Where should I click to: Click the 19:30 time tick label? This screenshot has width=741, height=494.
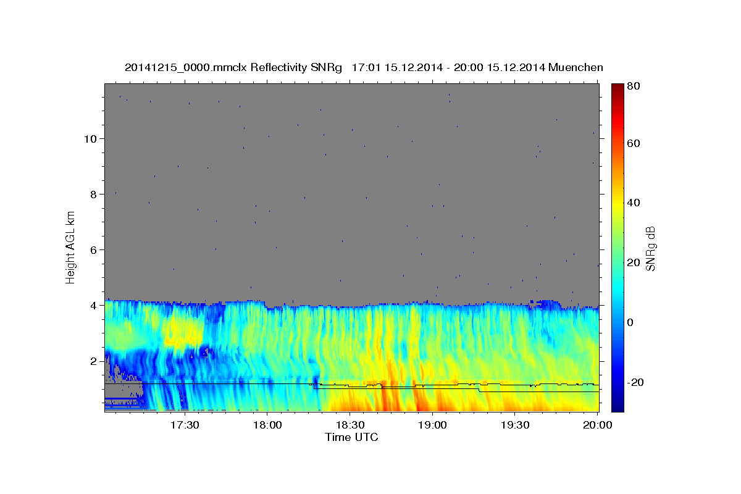pos(515,425)
